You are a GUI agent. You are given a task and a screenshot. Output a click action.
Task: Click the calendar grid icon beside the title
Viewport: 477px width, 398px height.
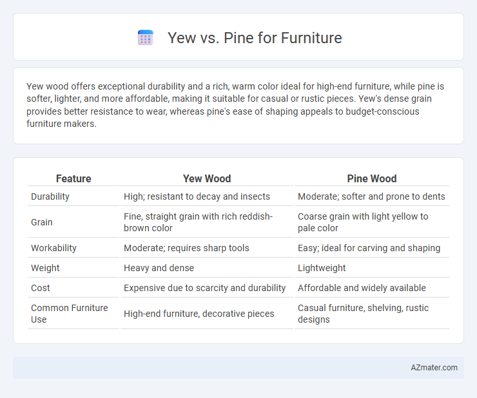click(x=146, y=38)
